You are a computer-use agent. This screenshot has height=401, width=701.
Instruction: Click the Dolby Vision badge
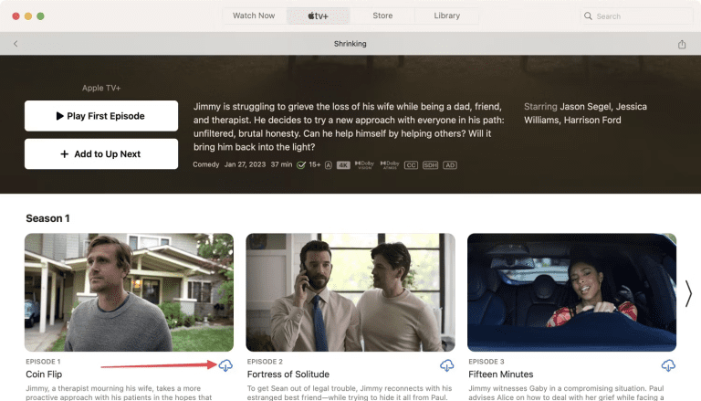[364, 165]
